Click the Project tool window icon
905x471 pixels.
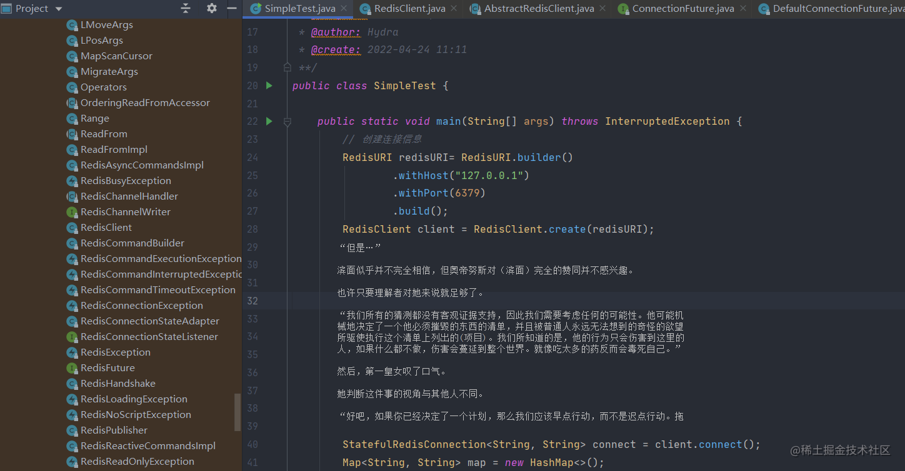point(6,9)
